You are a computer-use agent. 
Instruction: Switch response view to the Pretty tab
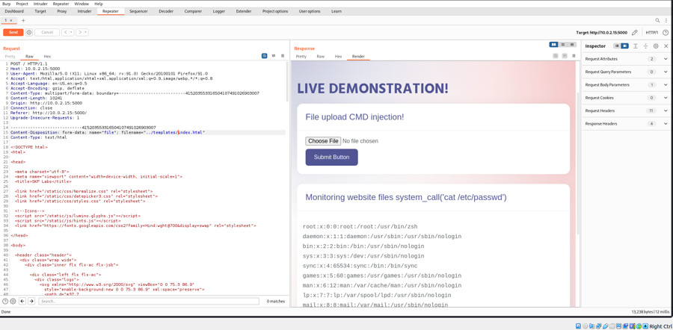(x=301, y=57)
